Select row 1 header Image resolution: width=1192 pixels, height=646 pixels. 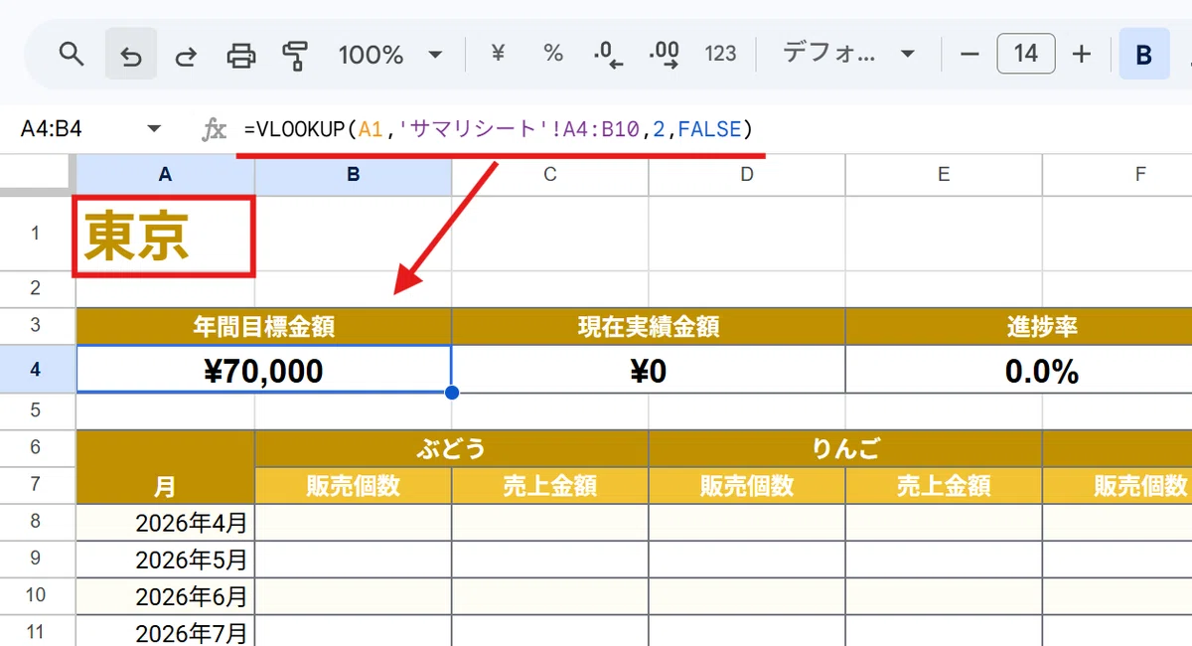pos(36,233)
